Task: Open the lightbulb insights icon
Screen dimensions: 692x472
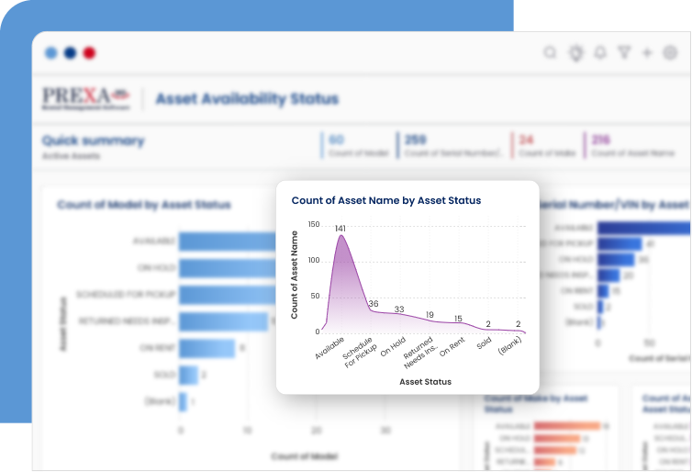Action: tap(575, 53)
